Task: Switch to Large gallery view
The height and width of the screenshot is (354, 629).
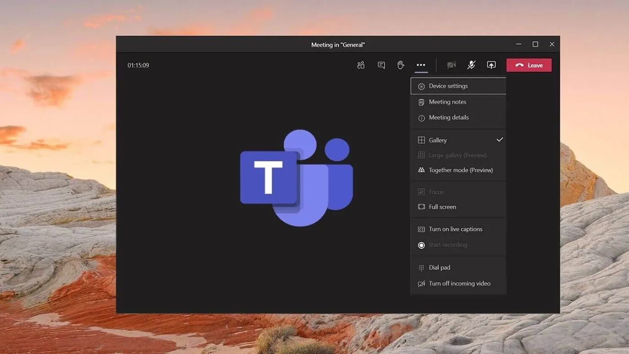Action: [458, 155]
